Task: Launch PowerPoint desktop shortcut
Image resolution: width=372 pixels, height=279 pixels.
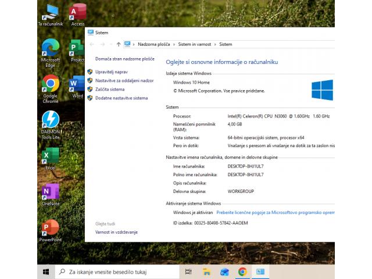Action: tap(51, 228)
